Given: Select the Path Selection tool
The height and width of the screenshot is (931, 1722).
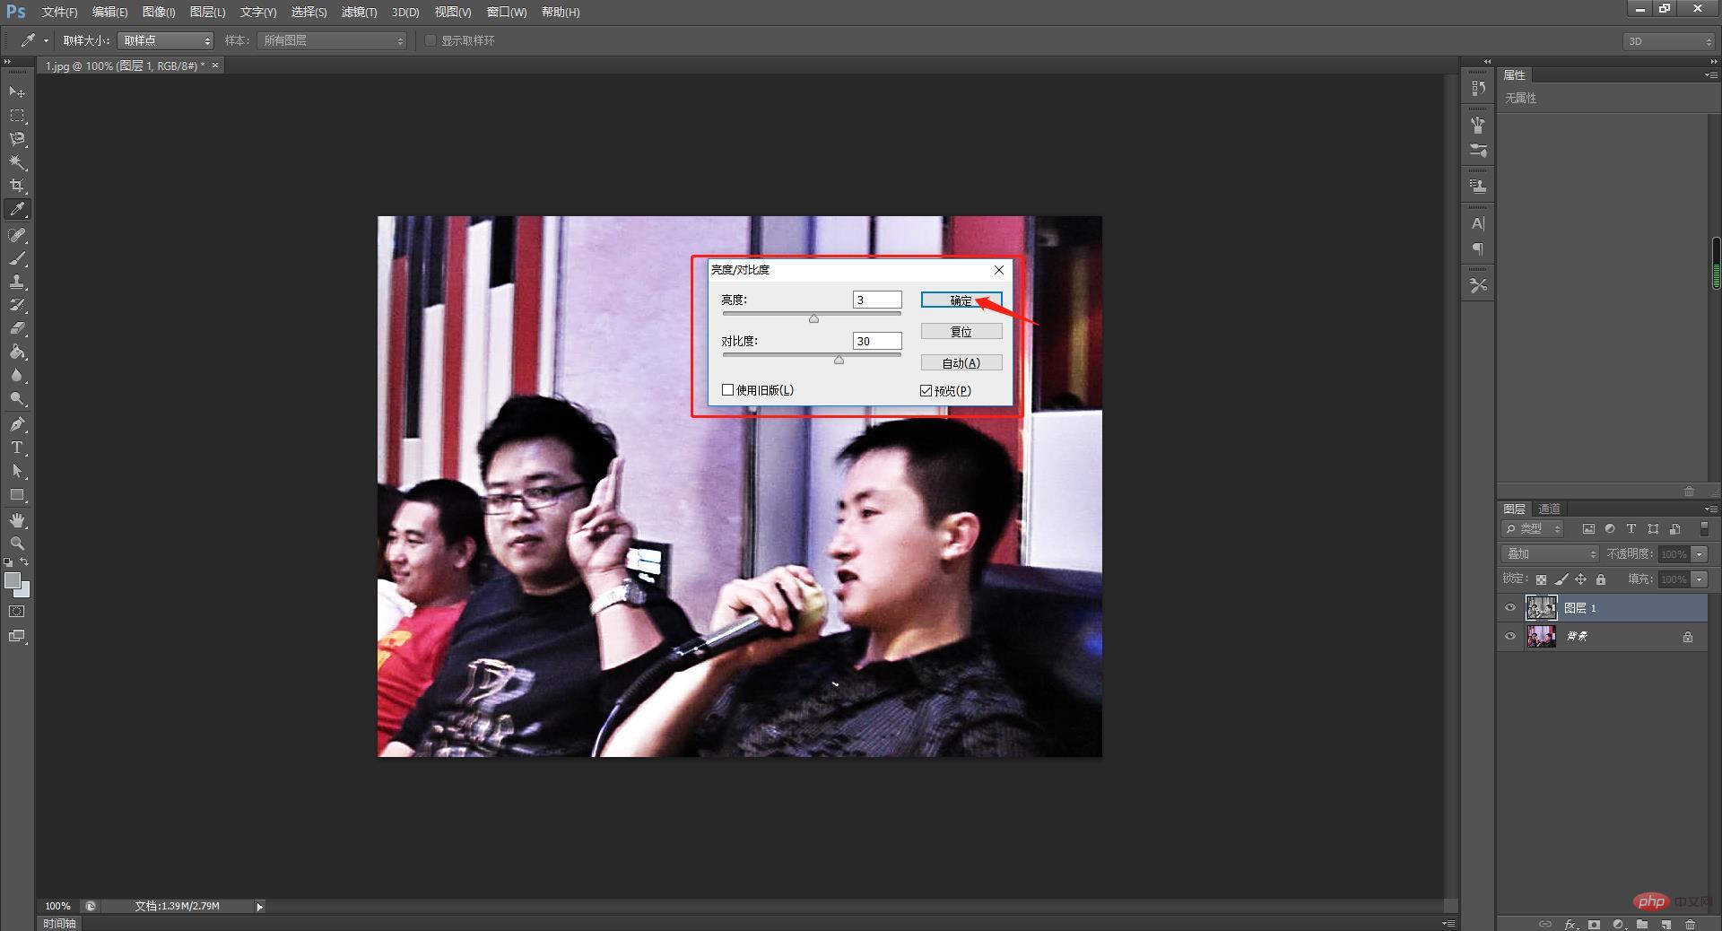Looking at the screenshot, I should pos(17,471).
